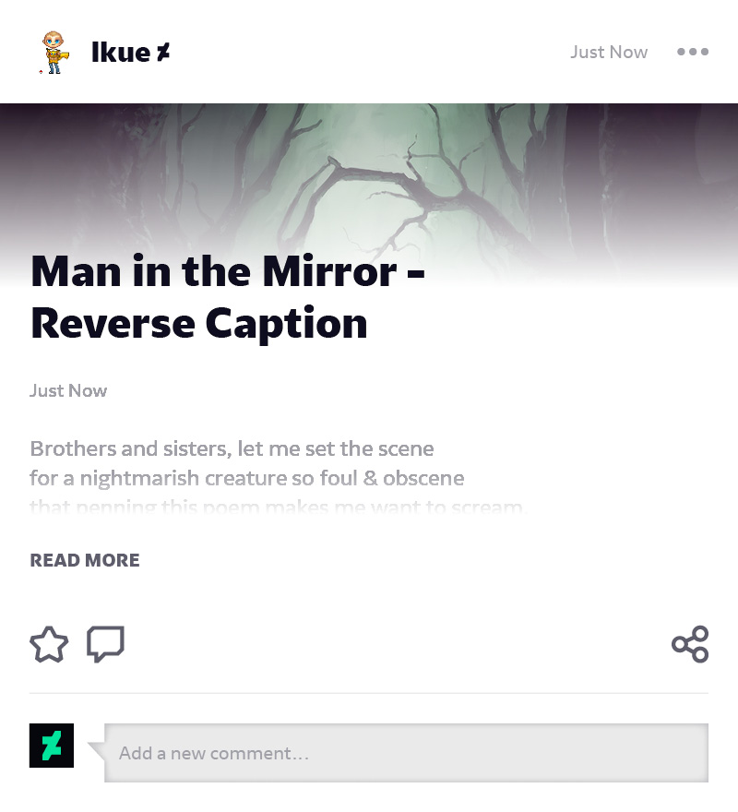Favourite the post with the star icon
This screenshot has width=738, height=812.
click(49, 644)
